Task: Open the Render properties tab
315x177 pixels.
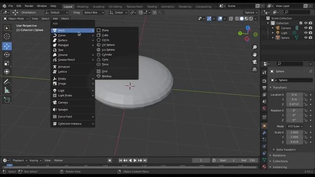Action: click(x=264, y=81)
